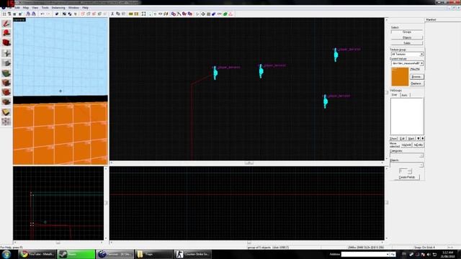Click the toEntity move selected button
The image size is (461, 259).
tap(419, 145)
